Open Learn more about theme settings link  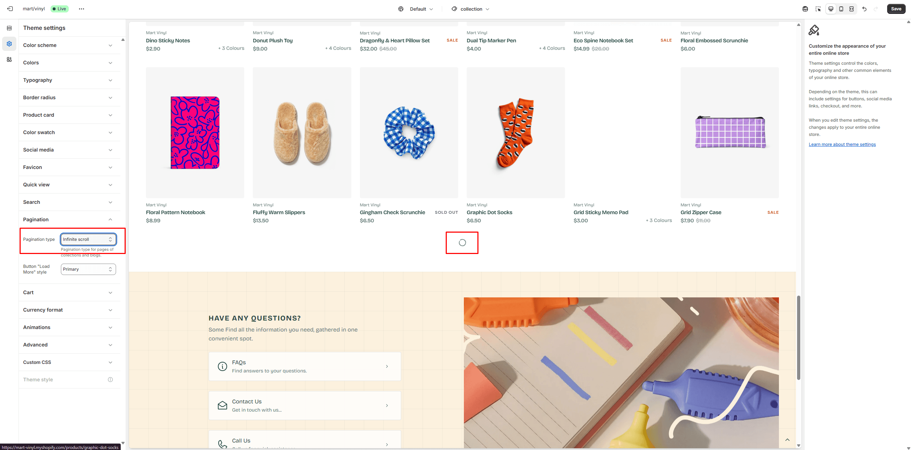point(842,144)
